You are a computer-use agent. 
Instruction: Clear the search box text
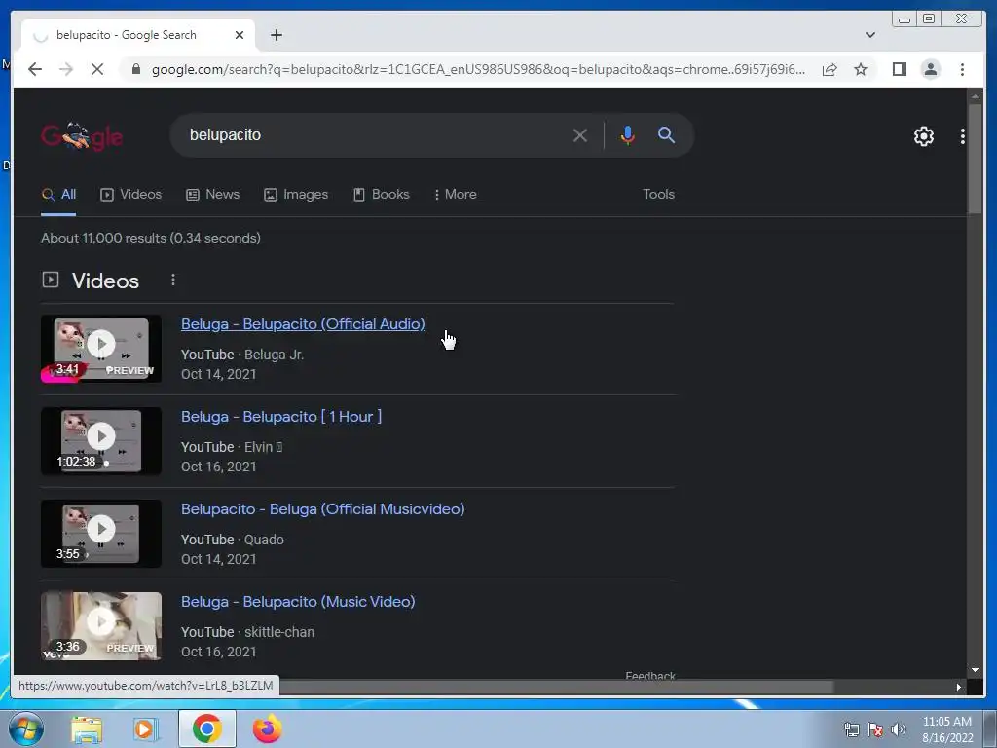point(579,134)
